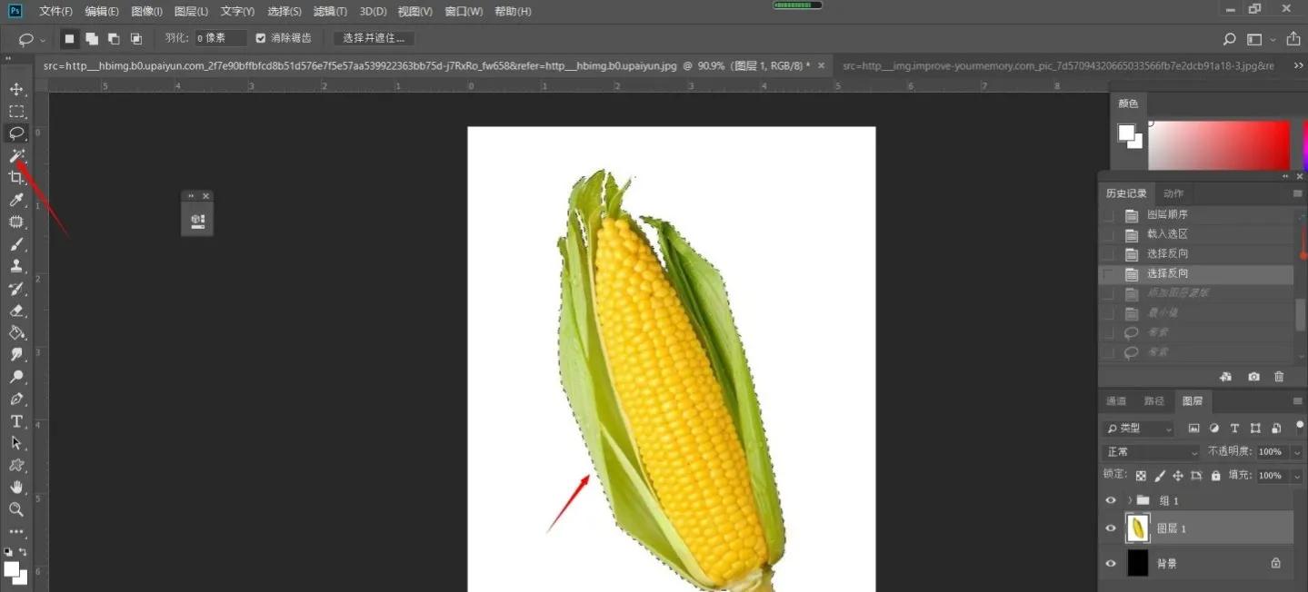1308x592 pixels.
Task: Select the Eyedropper tool
Action: pos(16,200)
